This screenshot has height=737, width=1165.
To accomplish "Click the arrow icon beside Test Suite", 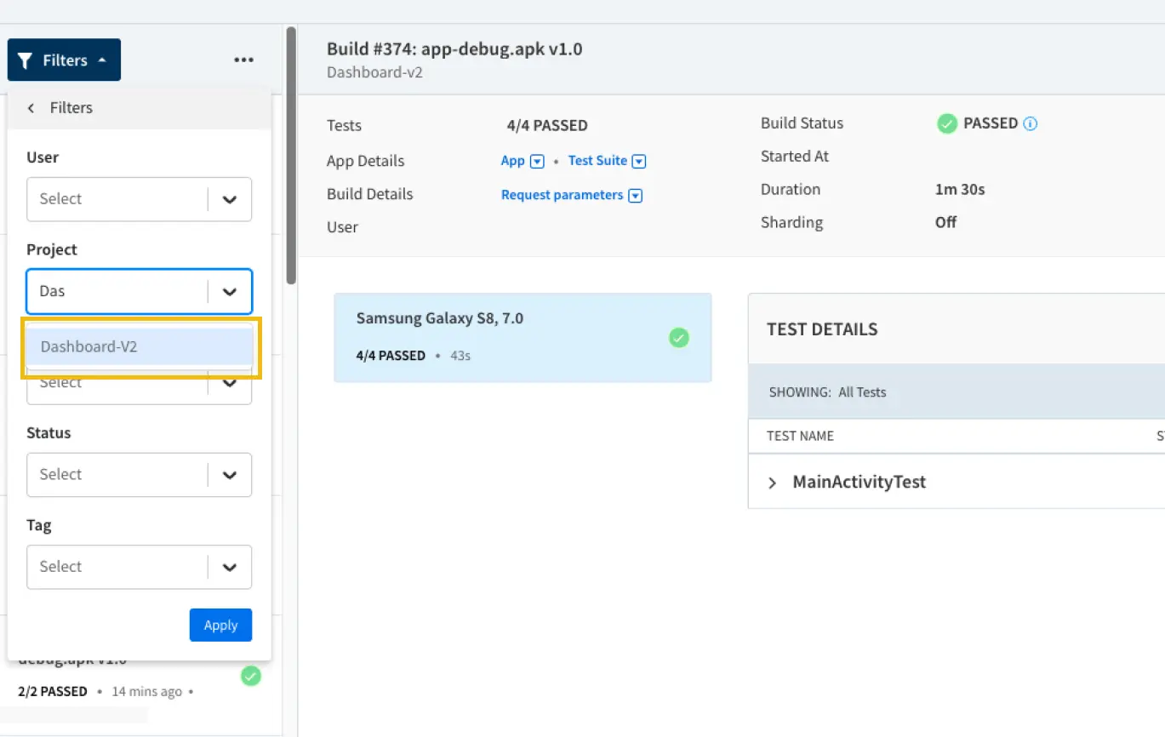I will (640, 162).
